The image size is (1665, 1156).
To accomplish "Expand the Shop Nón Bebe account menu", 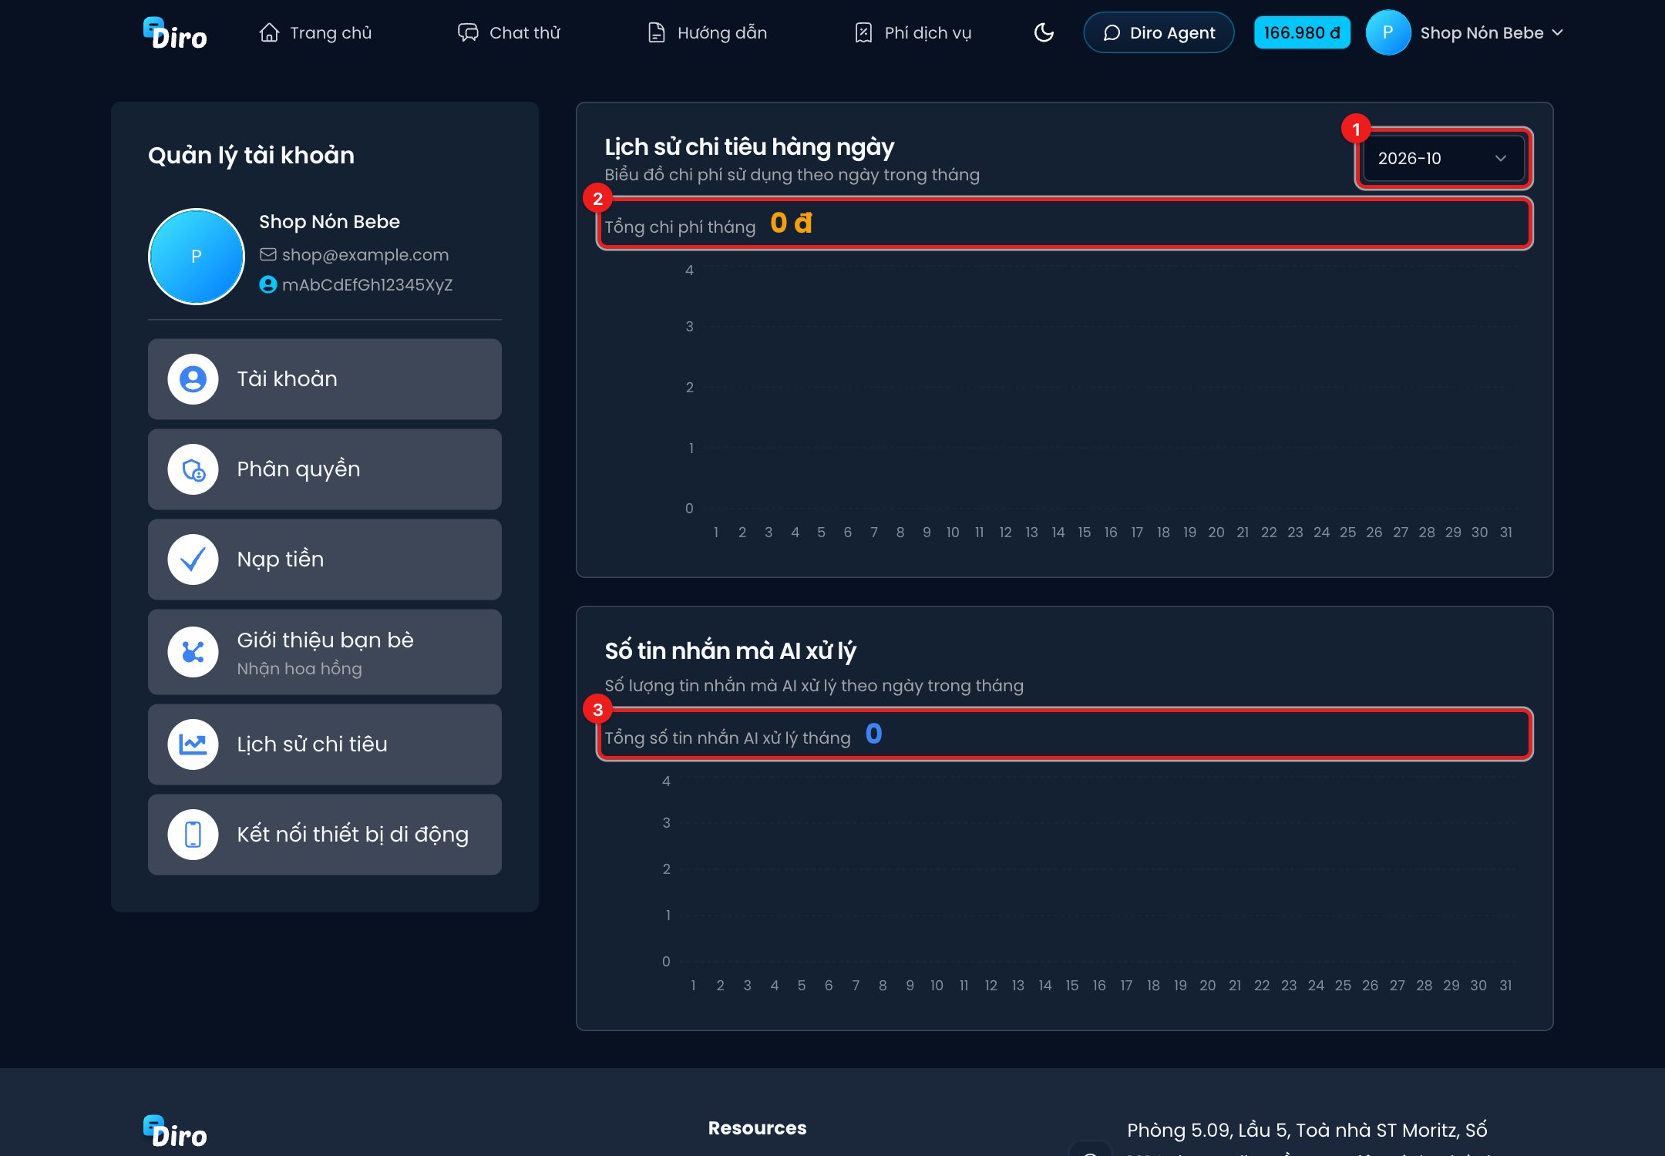I will click(1492, 32).
